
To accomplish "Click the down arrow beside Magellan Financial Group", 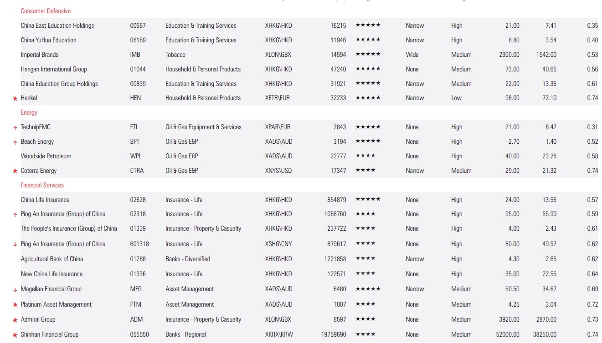I will click(x=15, y=290).
